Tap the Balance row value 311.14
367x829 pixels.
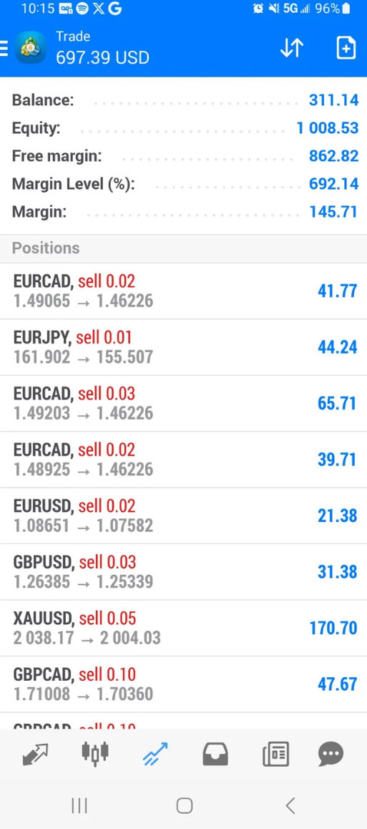tap(333, 100)
